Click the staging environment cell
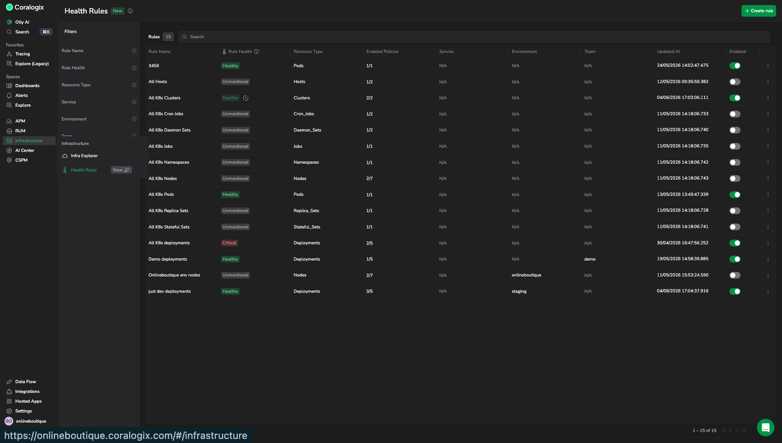Viewport: 782px width, 443px height. [x=519, y=292]
